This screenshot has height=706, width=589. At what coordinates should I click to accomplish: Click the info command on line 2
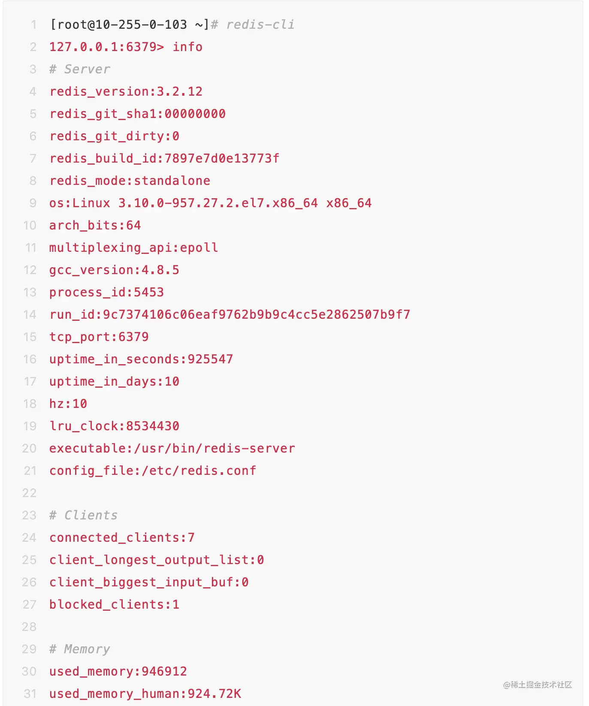point(187,47)
